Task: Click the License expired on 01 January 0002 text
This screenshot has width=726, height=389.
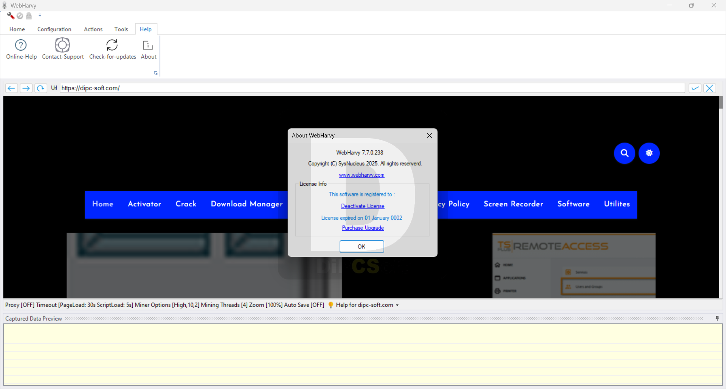Action: click(x=361, y=218)
